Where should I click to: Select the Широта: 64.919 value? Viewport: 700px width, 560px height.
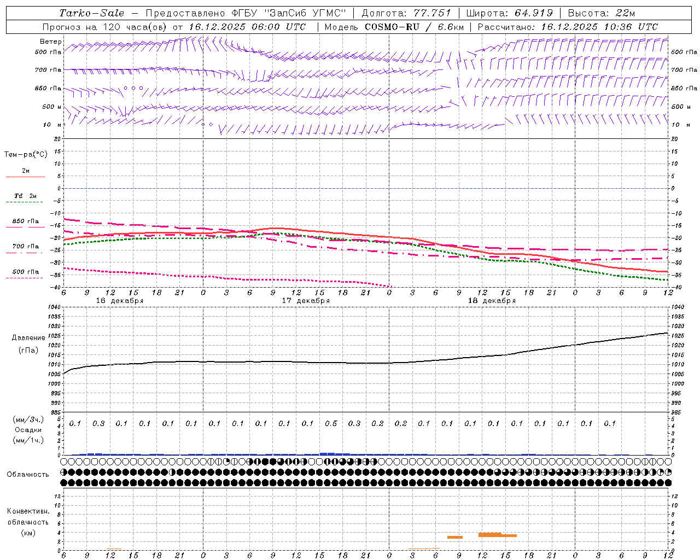click(510, 13)
